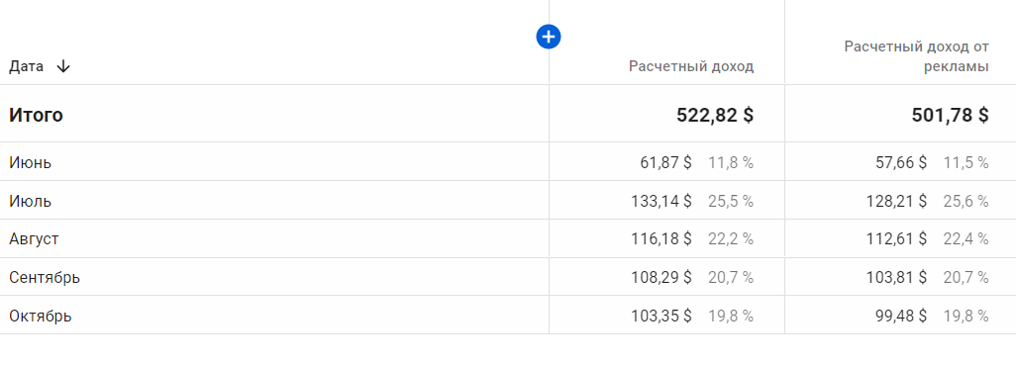Viewport: 1016px width, 365px height.
Task: Click July percentage share 25,5 %
Action: (731, 201)
